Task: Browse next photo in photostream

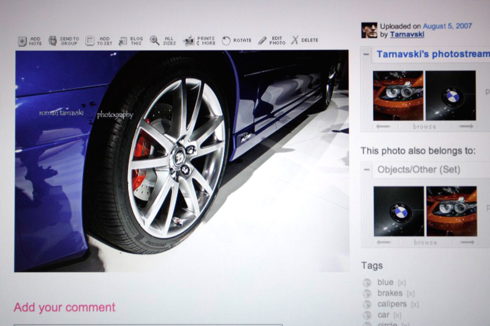Action: 466,127
